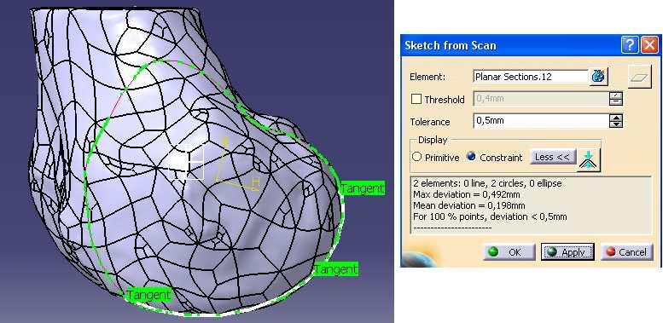The height and width of the screenshot is (323, 663).
Task: Click the plane icon button in dialog
Action: [639, 77]
